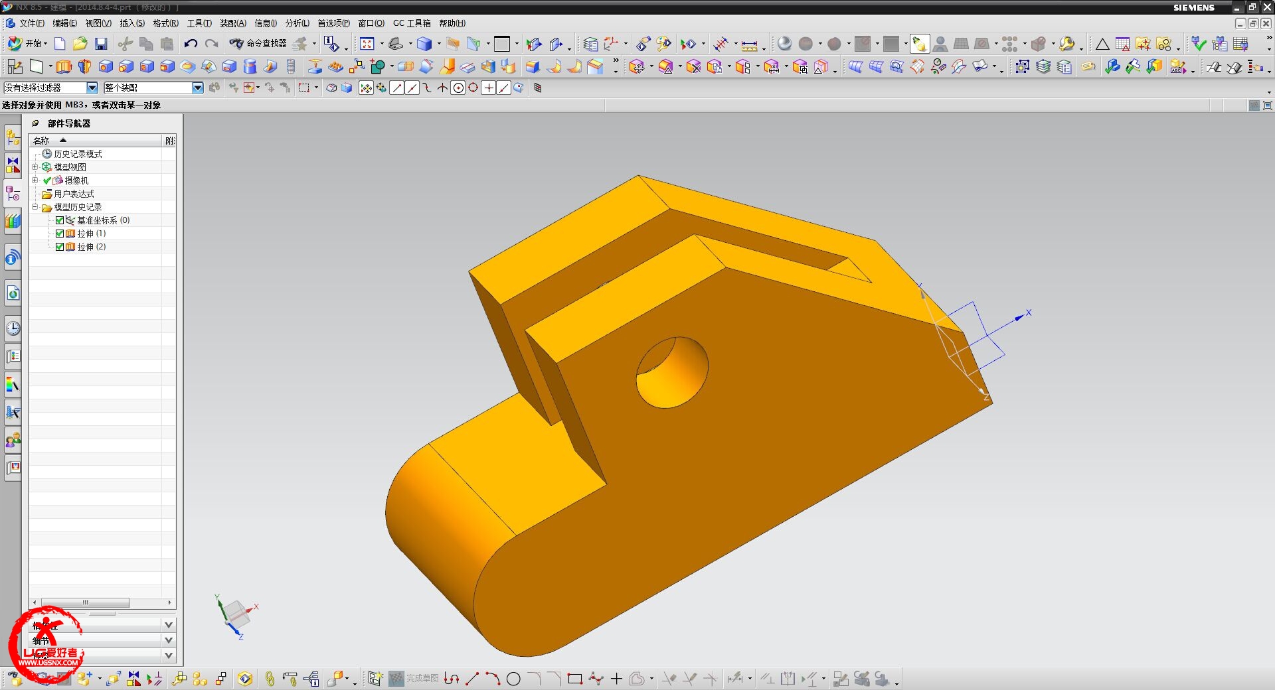This screenshot has width=1275, height=690.
Task: Click the Fit view icon
Action: coord(367,44)
